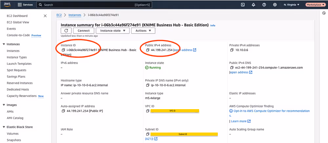Screen dimensions: 328x143
Task: Copy the Subnet ID
Action: (148, 134)
